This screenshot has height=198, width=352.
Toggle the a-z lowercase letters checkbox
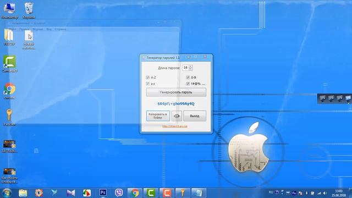point(148,84)
